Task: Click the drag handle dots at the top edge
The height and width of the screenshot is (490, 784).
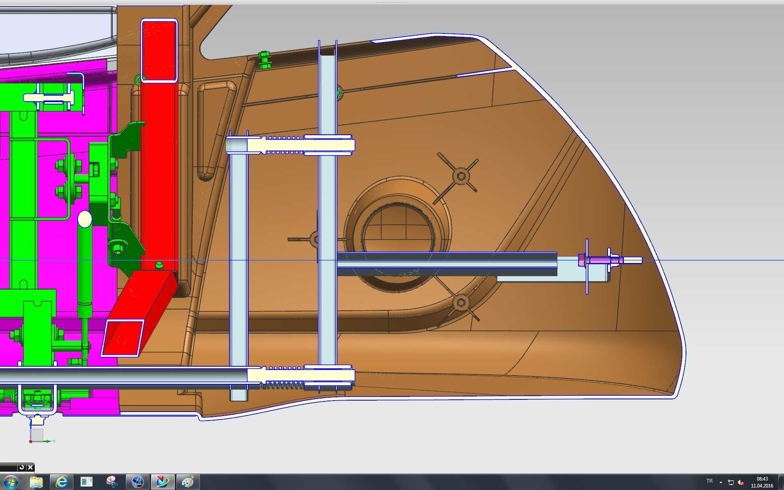Action: pyautogui.click(x=392, y=2)
